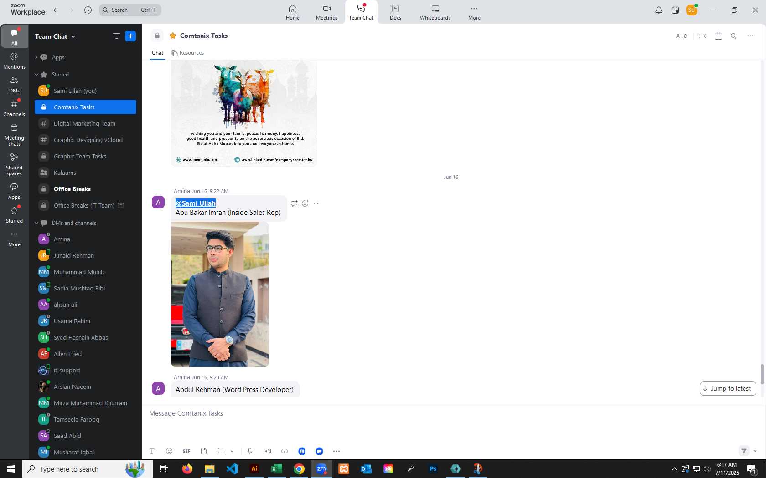Open the All chats sidebar section
The width and height of the screenshot is (766, 478).
click(x=14, y=36)
